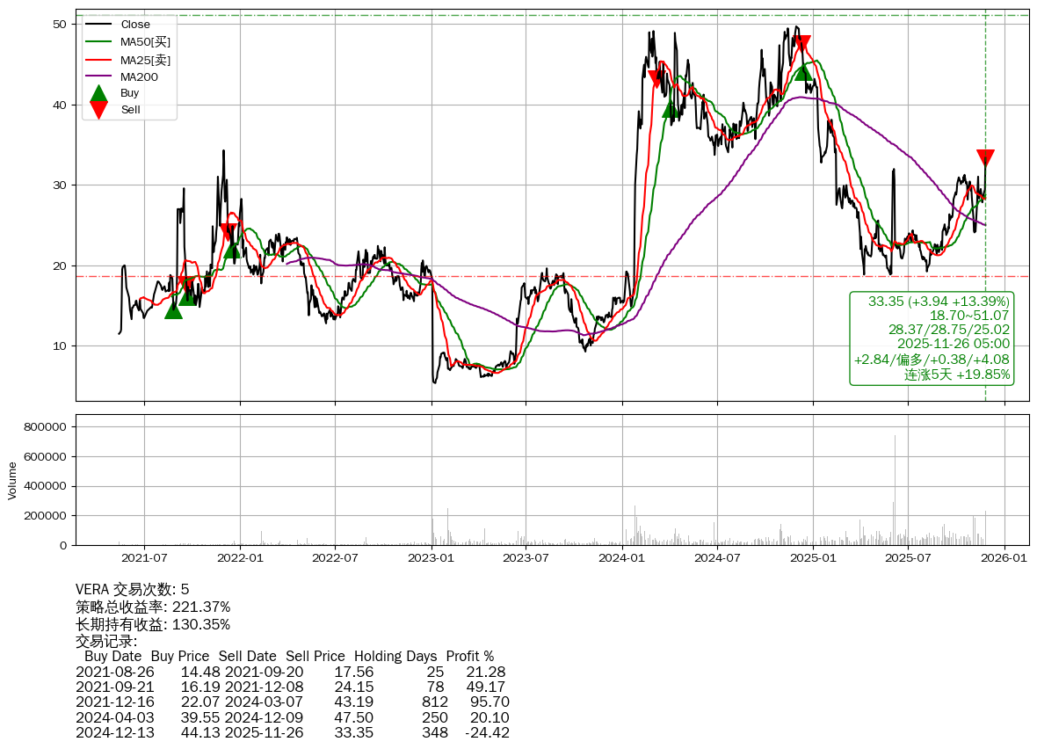Click the green price info box

tap(932, 338)
